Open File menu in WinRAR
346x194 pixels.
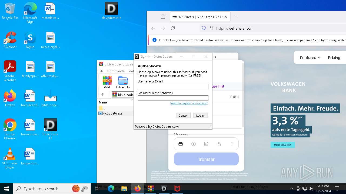[x=101, y=71]
